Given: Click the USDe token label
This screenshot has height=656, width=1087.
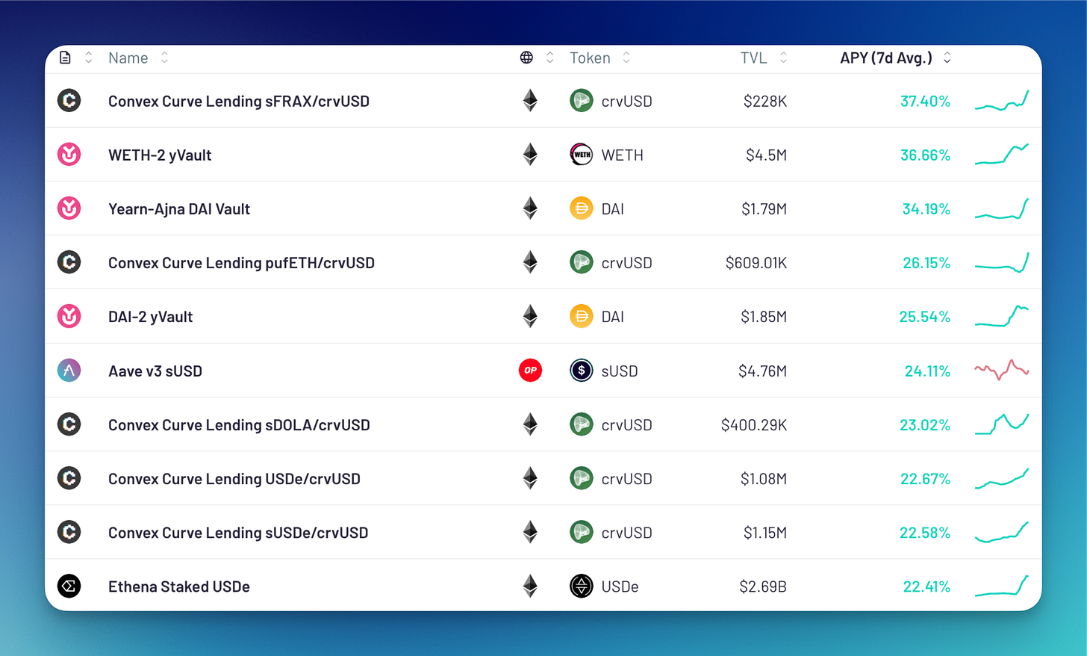Looking at the screenshot, I should pos(620,587).
